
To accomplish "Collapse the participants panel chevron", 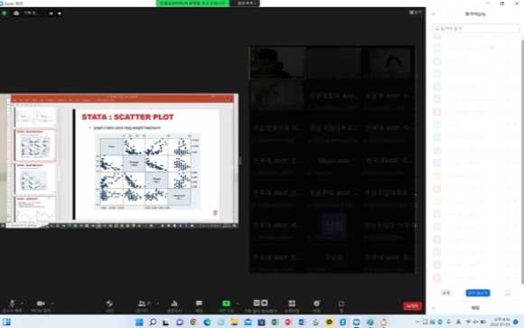I will 434,14.
